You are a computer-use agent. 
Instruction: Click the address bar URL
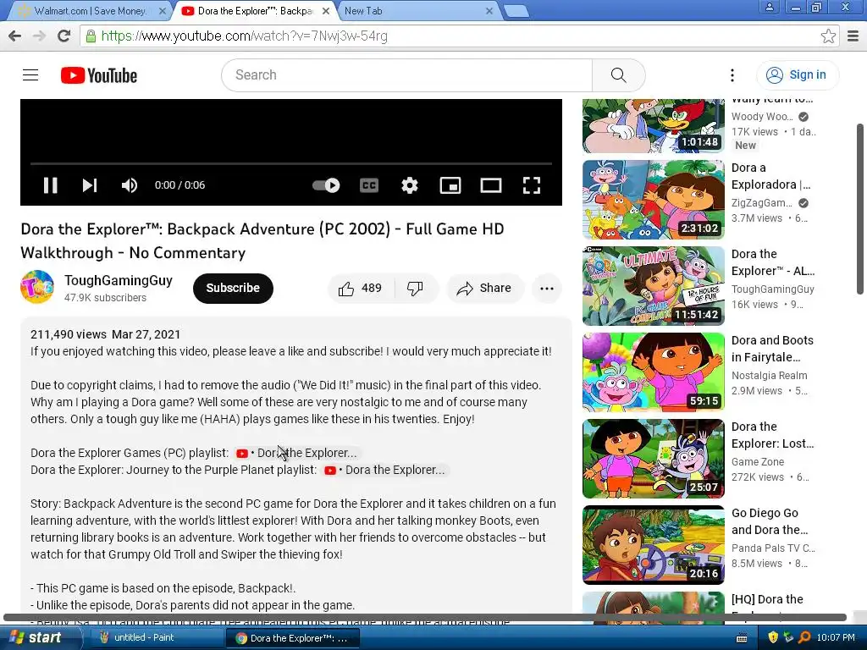point(245,36)
